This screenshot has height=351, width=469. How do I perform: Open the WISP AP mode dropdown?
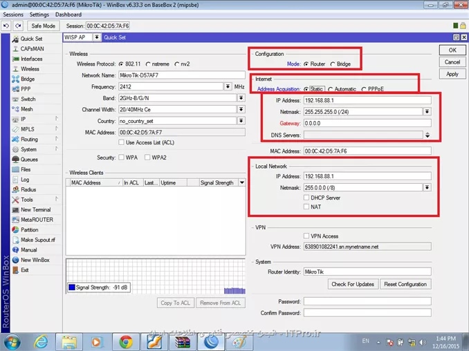(x=97, y=37)
